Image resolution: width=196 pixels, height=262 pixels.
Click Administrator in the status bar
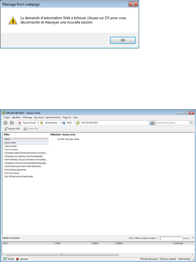[185, 259]
